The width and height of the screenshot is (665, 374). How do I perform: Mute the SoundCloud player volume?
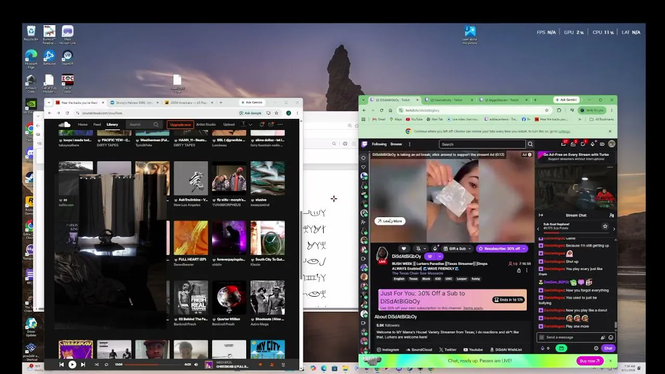point(196,365)
